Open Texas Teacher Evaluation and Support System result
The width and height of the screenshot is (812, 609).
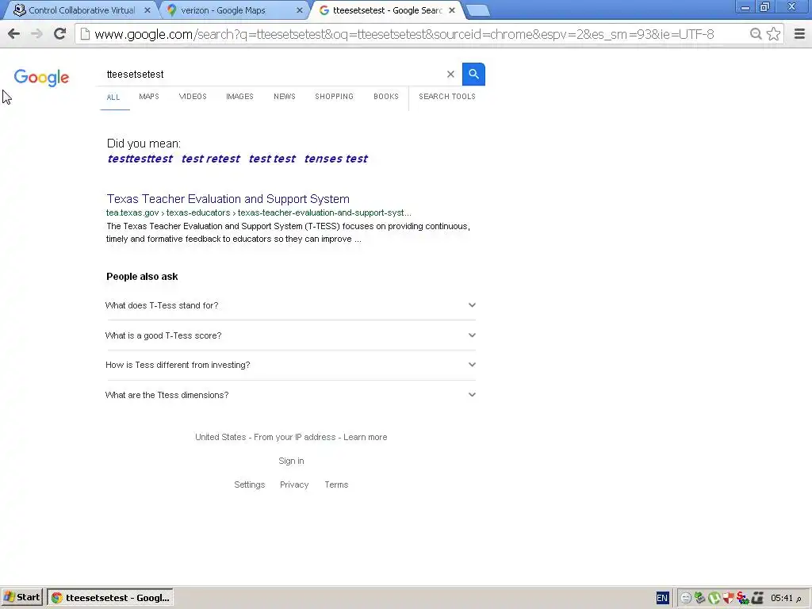click(228, 199)
